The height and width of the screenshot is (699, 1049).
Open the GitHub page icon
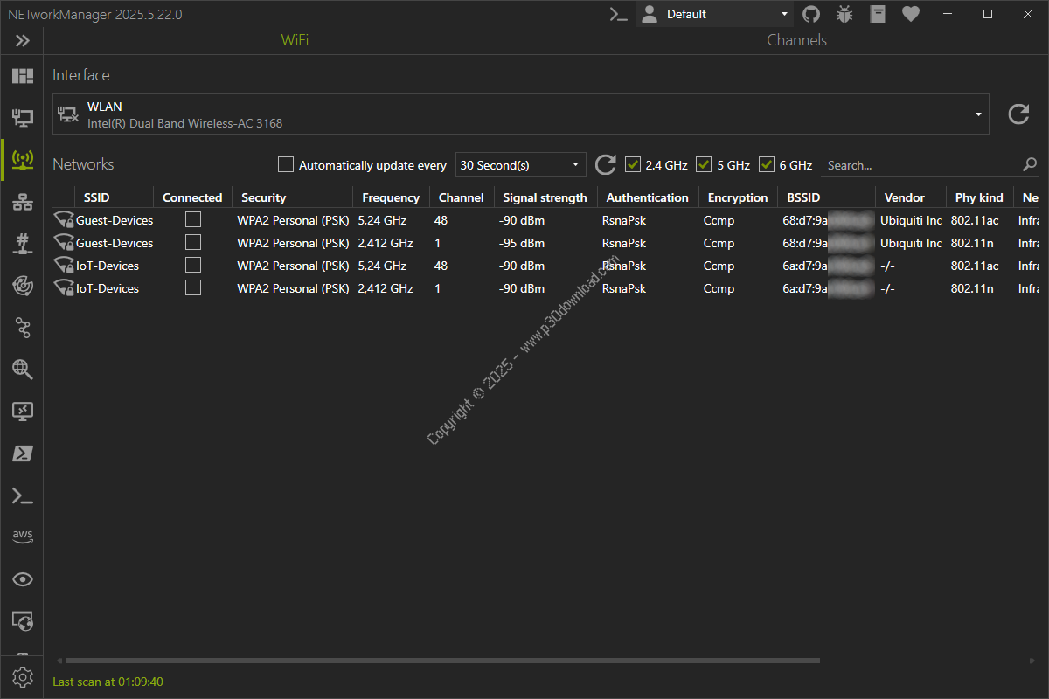[x=811, y=14]
